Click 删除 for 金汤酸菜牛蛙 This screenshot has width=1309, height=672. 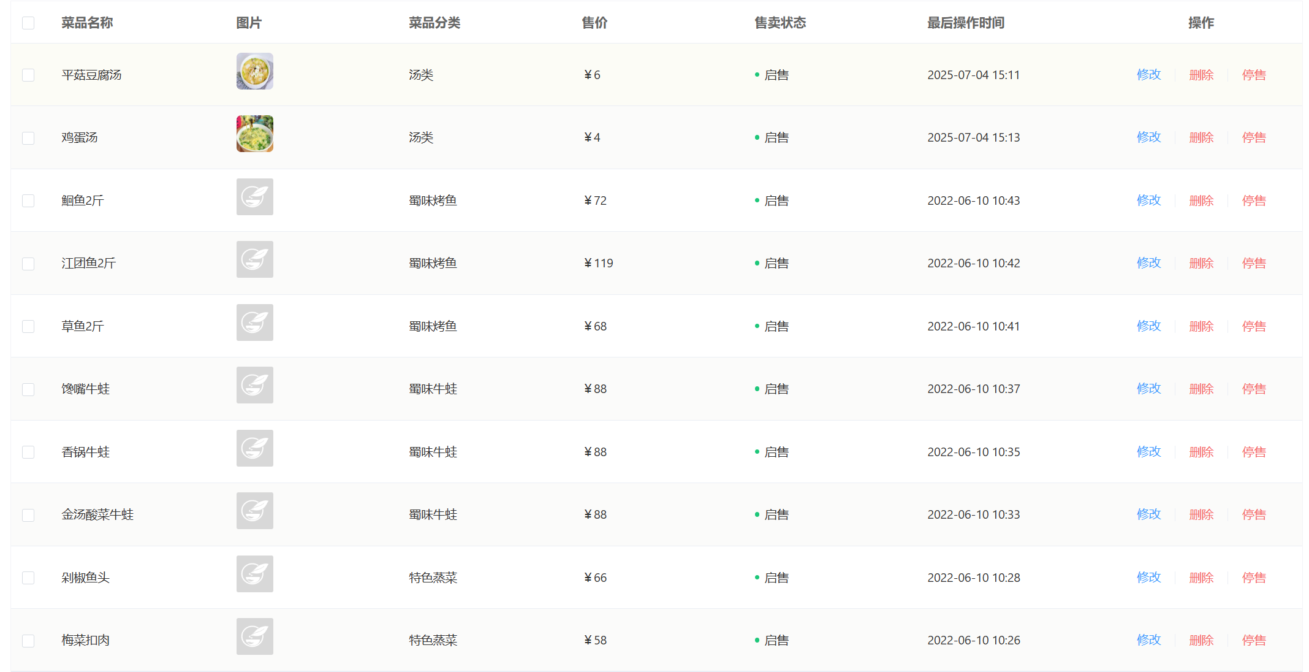[x=1201, y=514]
